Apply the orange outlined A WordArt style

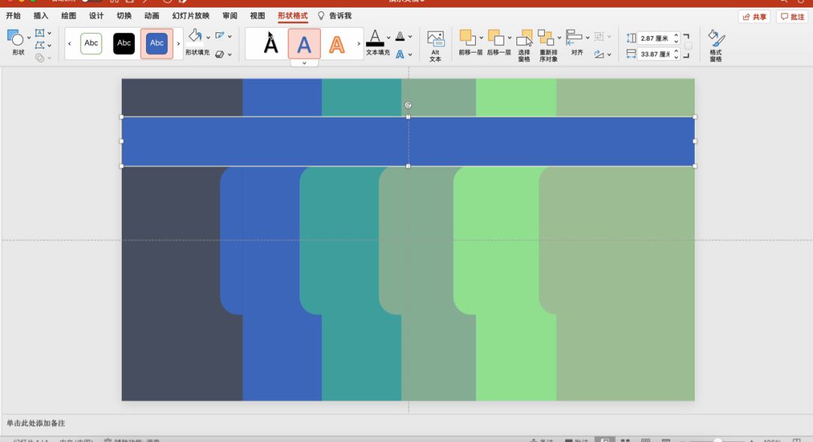tap(337, 44)
